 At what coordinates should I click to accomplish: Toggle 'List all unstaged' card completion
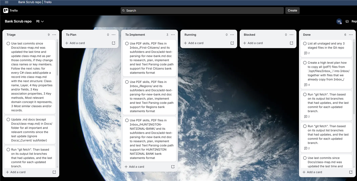point(305,44)
